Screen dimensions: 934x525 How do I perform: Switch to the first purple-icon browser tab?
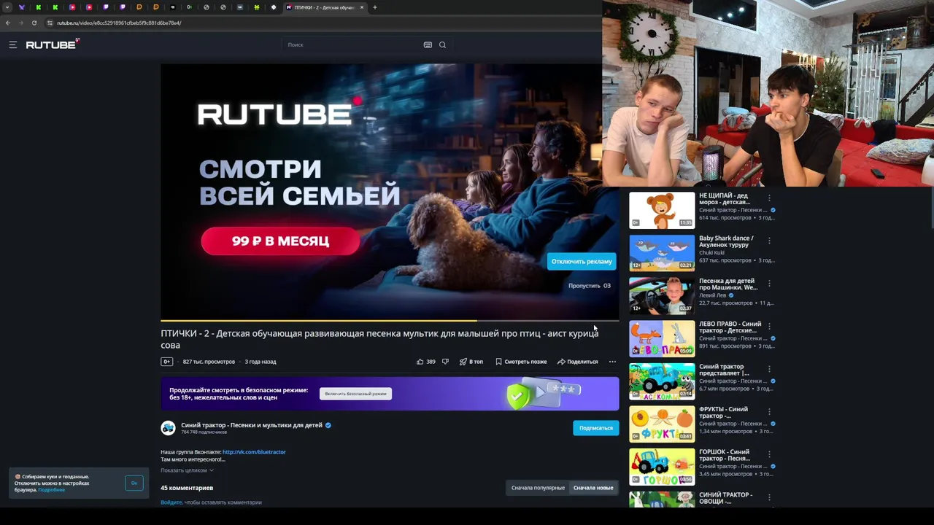pyautogui.click(x=21, y=7)
